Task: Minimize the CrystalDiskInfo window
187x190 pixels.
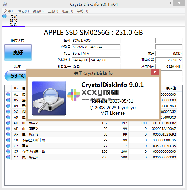Action: (x=162, y=4)
